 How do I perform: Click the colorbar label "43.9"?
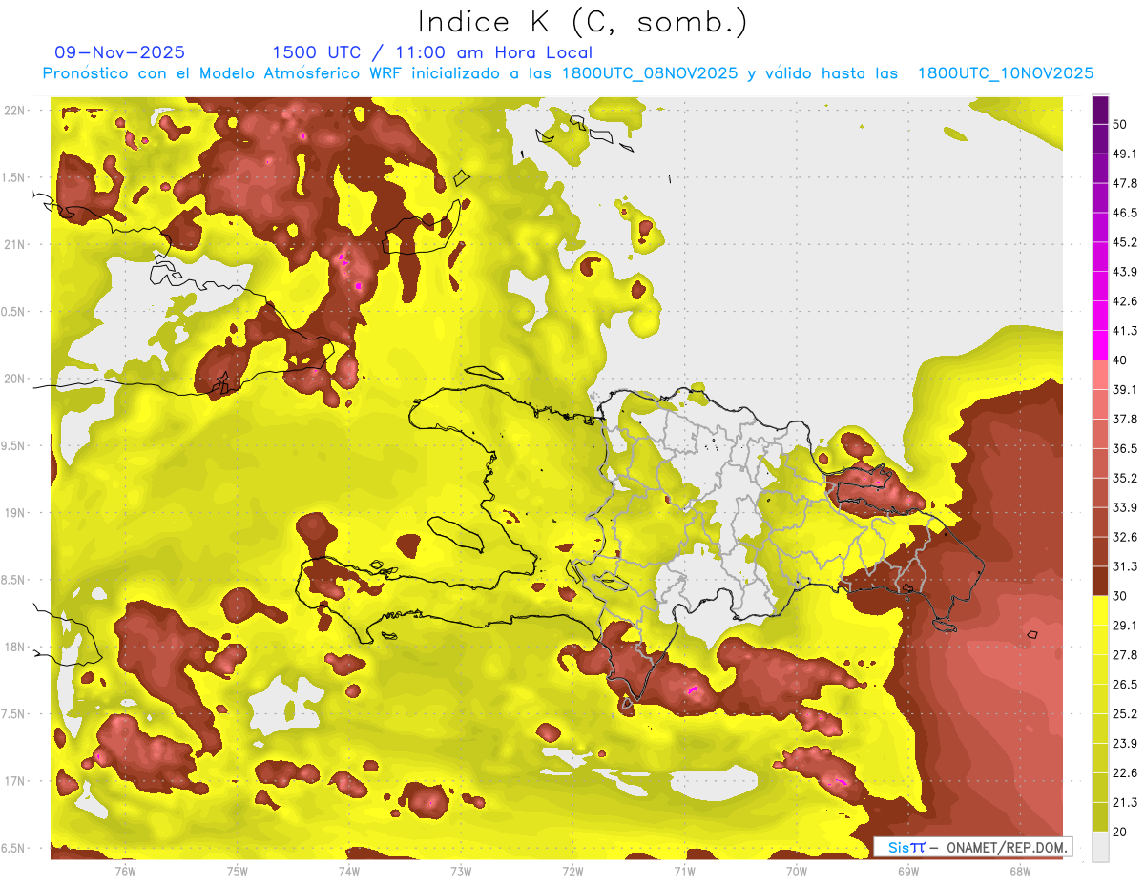tap(1125, 272)
